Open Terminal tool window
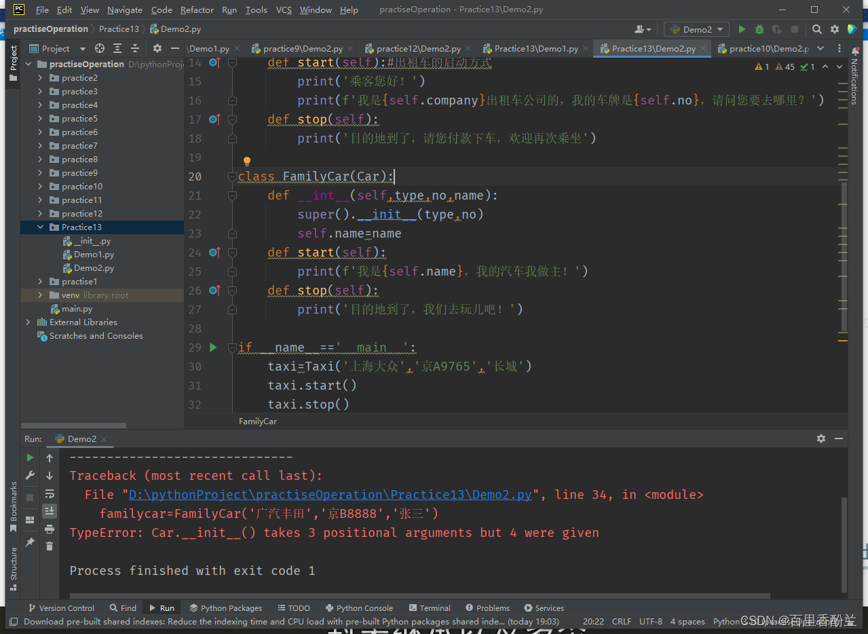This screenshot has height=634, width=868. [430, 608]
